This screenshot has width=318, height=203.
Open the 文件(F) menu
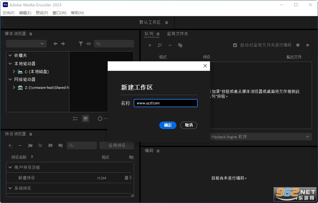tap(9, 13)
